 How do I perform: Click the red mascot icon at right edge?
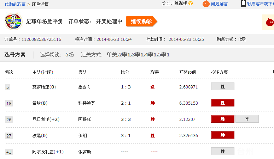coord(269,23)
